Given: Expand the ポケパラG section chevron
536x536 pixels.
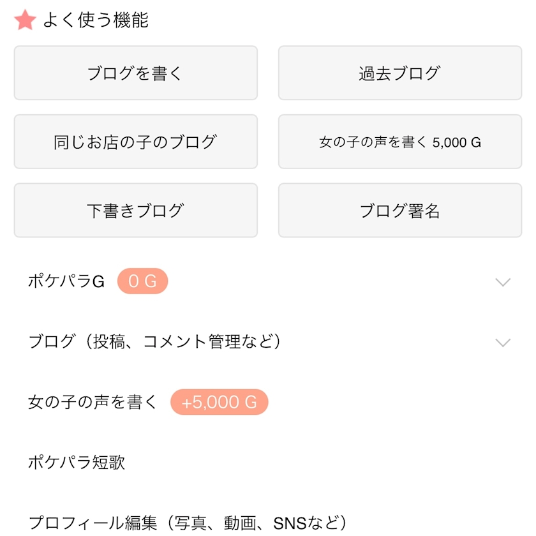Looking at the screenshot, I should tap(503, 282).
